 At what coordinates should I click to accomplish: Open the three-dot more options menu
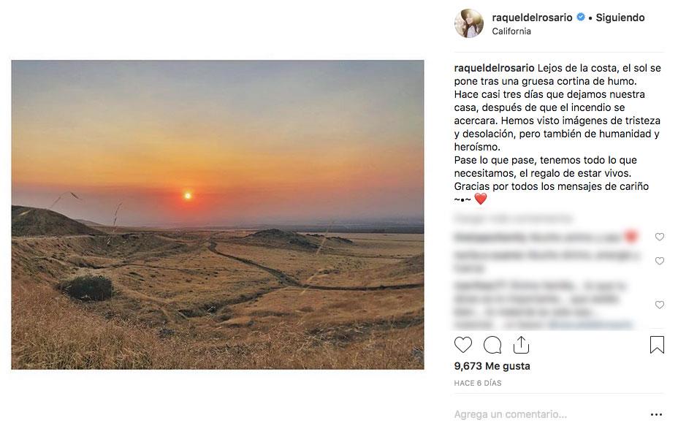(x=656, y=414)
